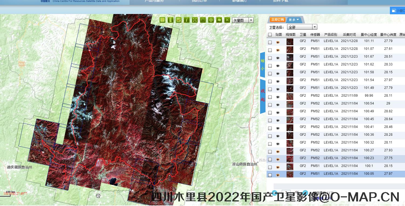
Task: Expand the 更多 menu tab
Action: click(294, 20)
